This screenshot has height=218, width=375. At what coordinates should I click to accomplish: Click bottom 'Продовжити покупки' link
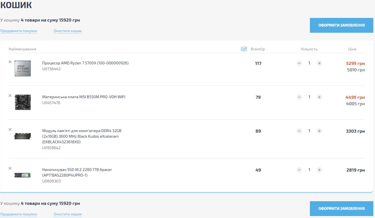(19, 214)
